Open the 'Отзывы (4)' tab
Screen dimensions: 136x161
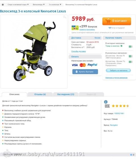pos(40,94)
